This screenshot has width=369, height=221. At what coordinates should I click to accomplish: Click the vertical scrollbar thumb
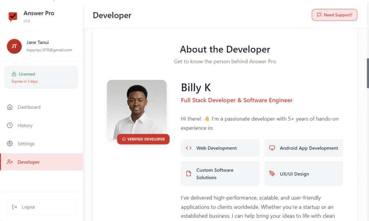click(368, 73)
